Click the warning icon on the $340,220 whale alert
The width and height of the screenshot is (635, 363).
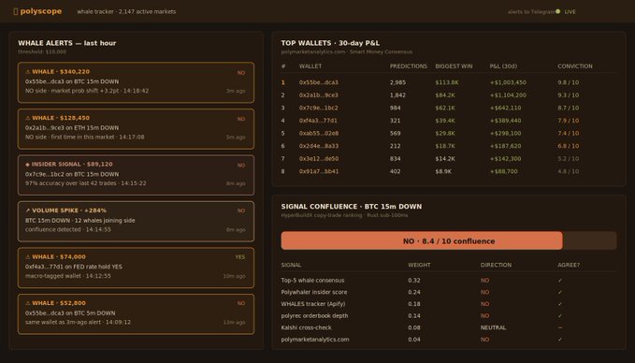(x=28, y=72)
